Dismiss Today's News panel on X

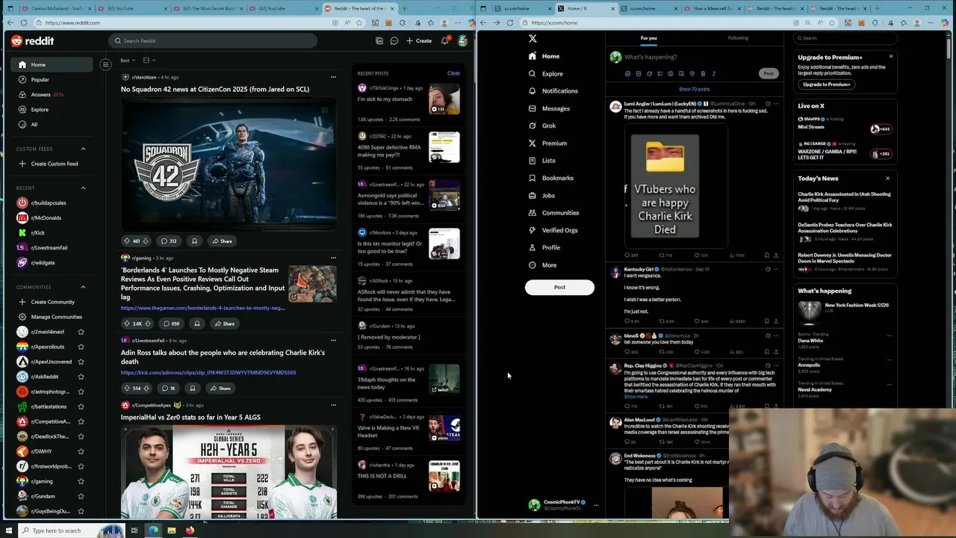point(887,179)
